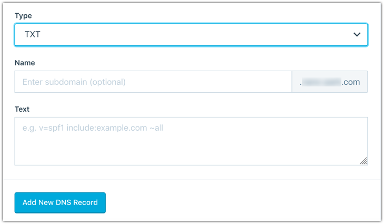Viewport: 384px width, 224px height.
Task: Click the '.com' text in domain suffix
Action: (x=351, y=82)
